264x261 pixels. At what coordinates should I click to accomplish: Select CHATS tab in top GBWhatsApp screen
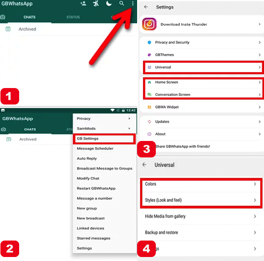point(29,17)
